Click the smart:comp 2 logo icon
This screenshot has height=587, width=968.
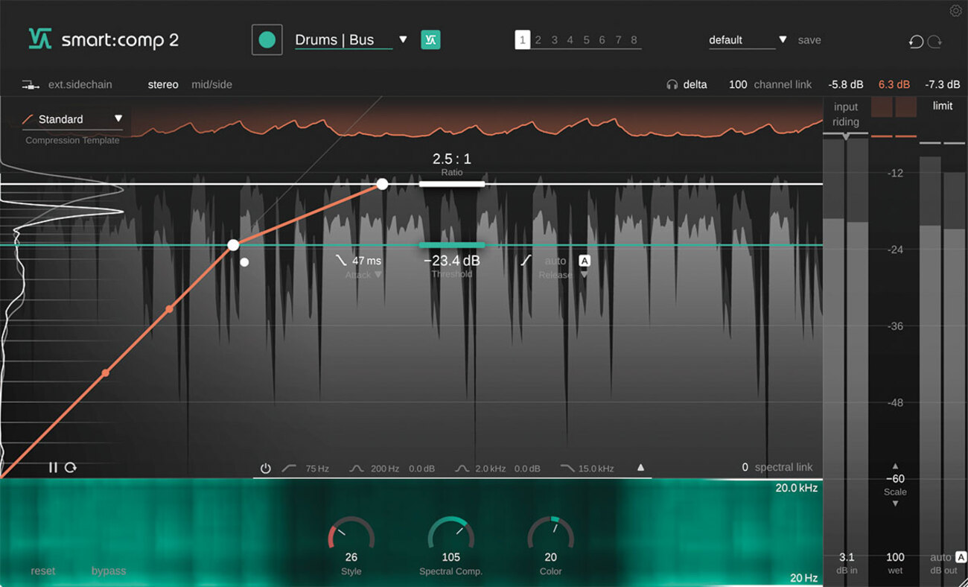point(40,39)
